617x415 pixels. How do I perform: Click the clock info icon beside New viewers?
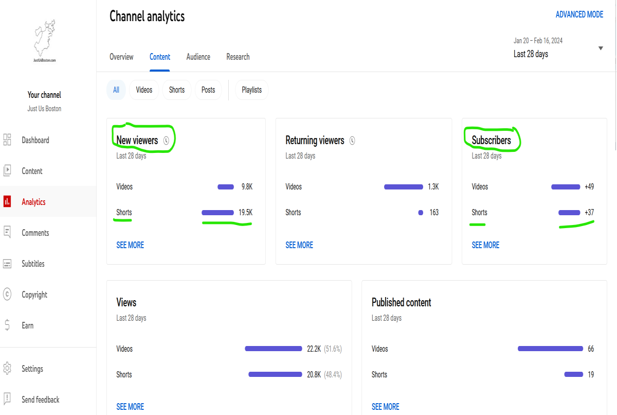[166, 140]
